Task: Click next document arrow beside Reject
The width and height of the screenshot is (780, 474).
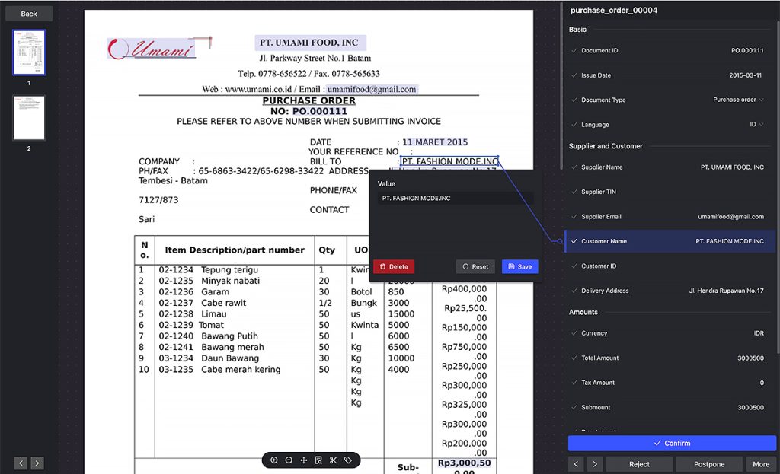Action: (x=595, y=464)
